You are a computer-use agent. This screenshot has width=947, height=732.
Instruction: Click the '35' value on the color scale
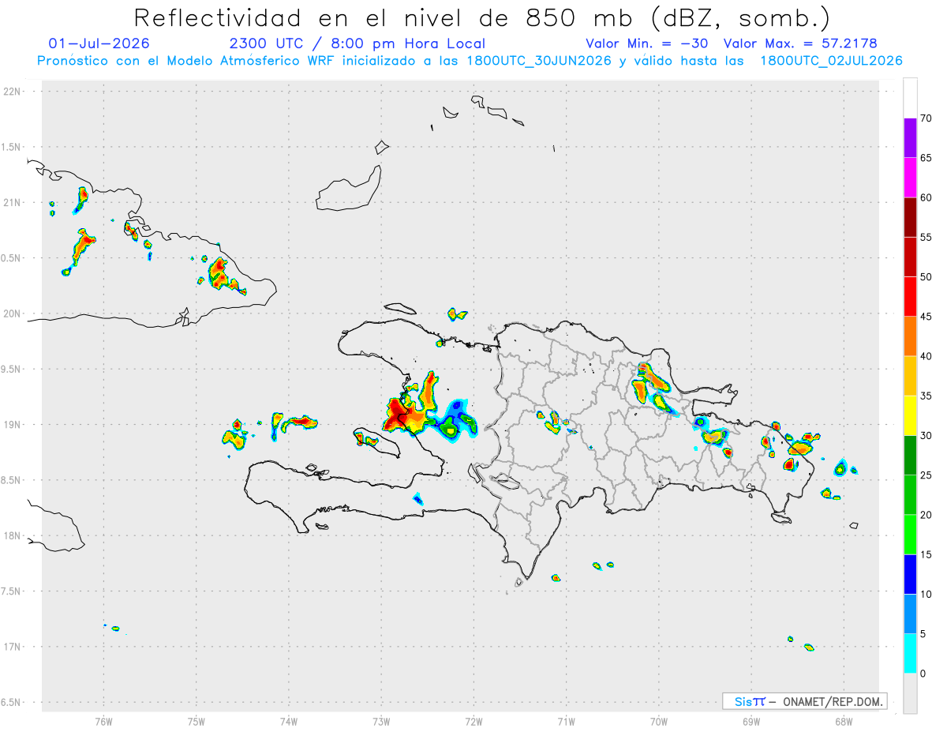coord(926,396)
